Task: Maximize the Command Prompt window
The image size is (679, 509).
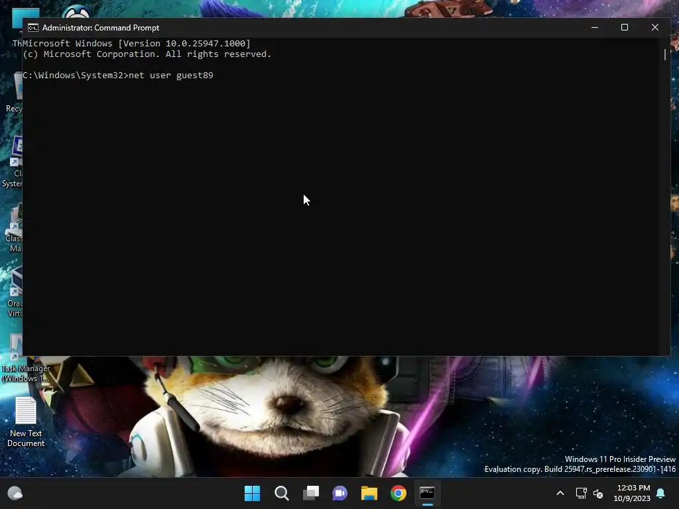Action: pyautogui.click(x=625, y=27)
